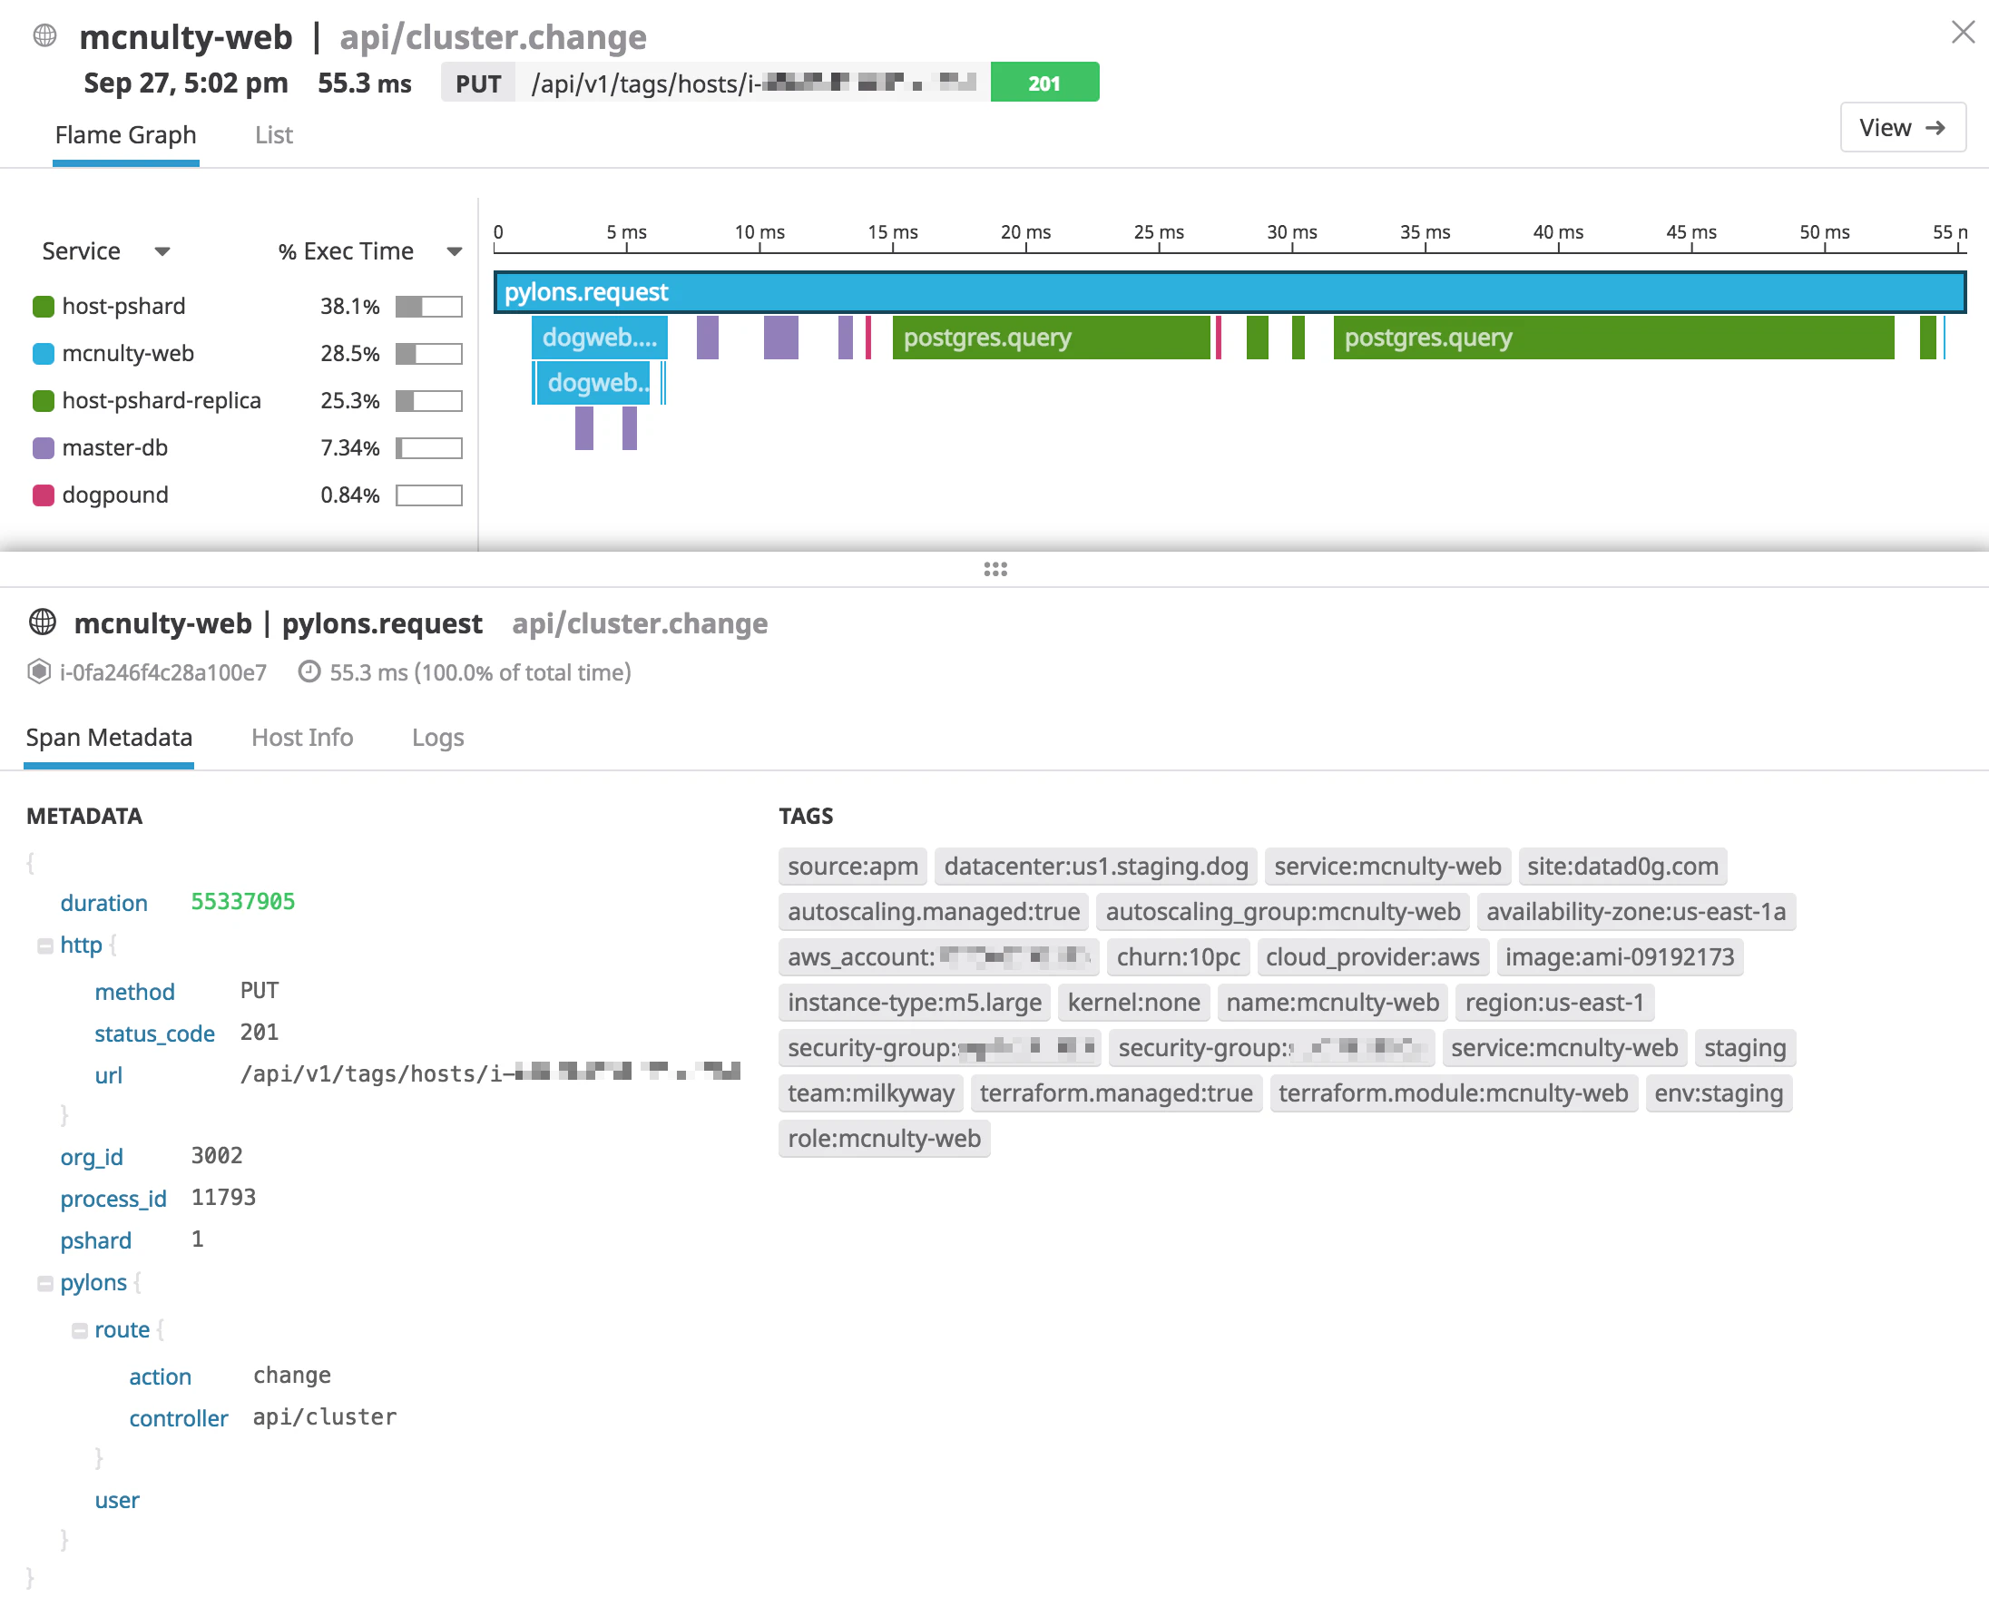
Task: Open the Logs tab
Action: coord(437,737)
